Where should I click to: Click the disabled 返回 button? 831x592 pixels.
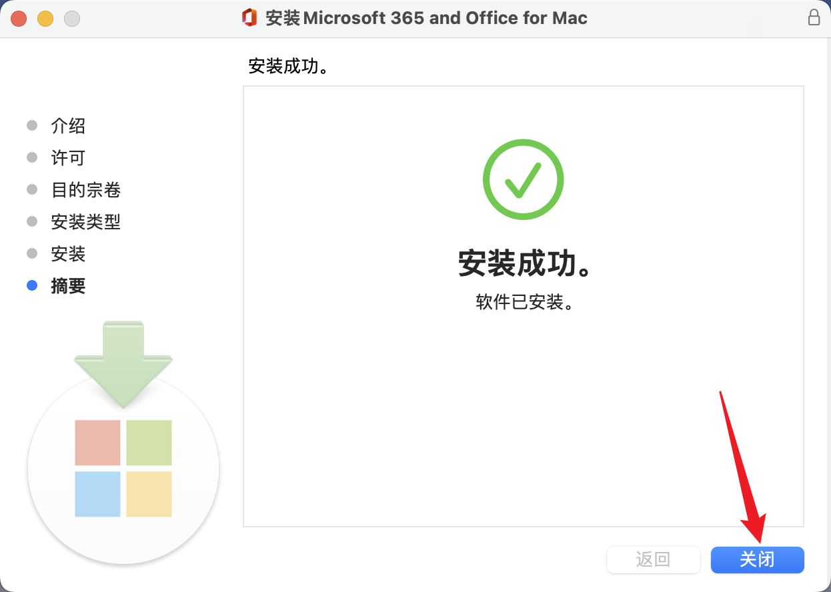(x=654, y=559)
